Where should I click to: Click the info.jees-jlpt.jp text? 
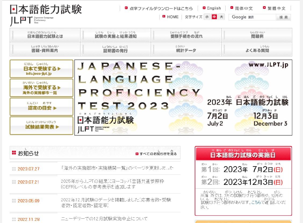[x=39, y=74]
